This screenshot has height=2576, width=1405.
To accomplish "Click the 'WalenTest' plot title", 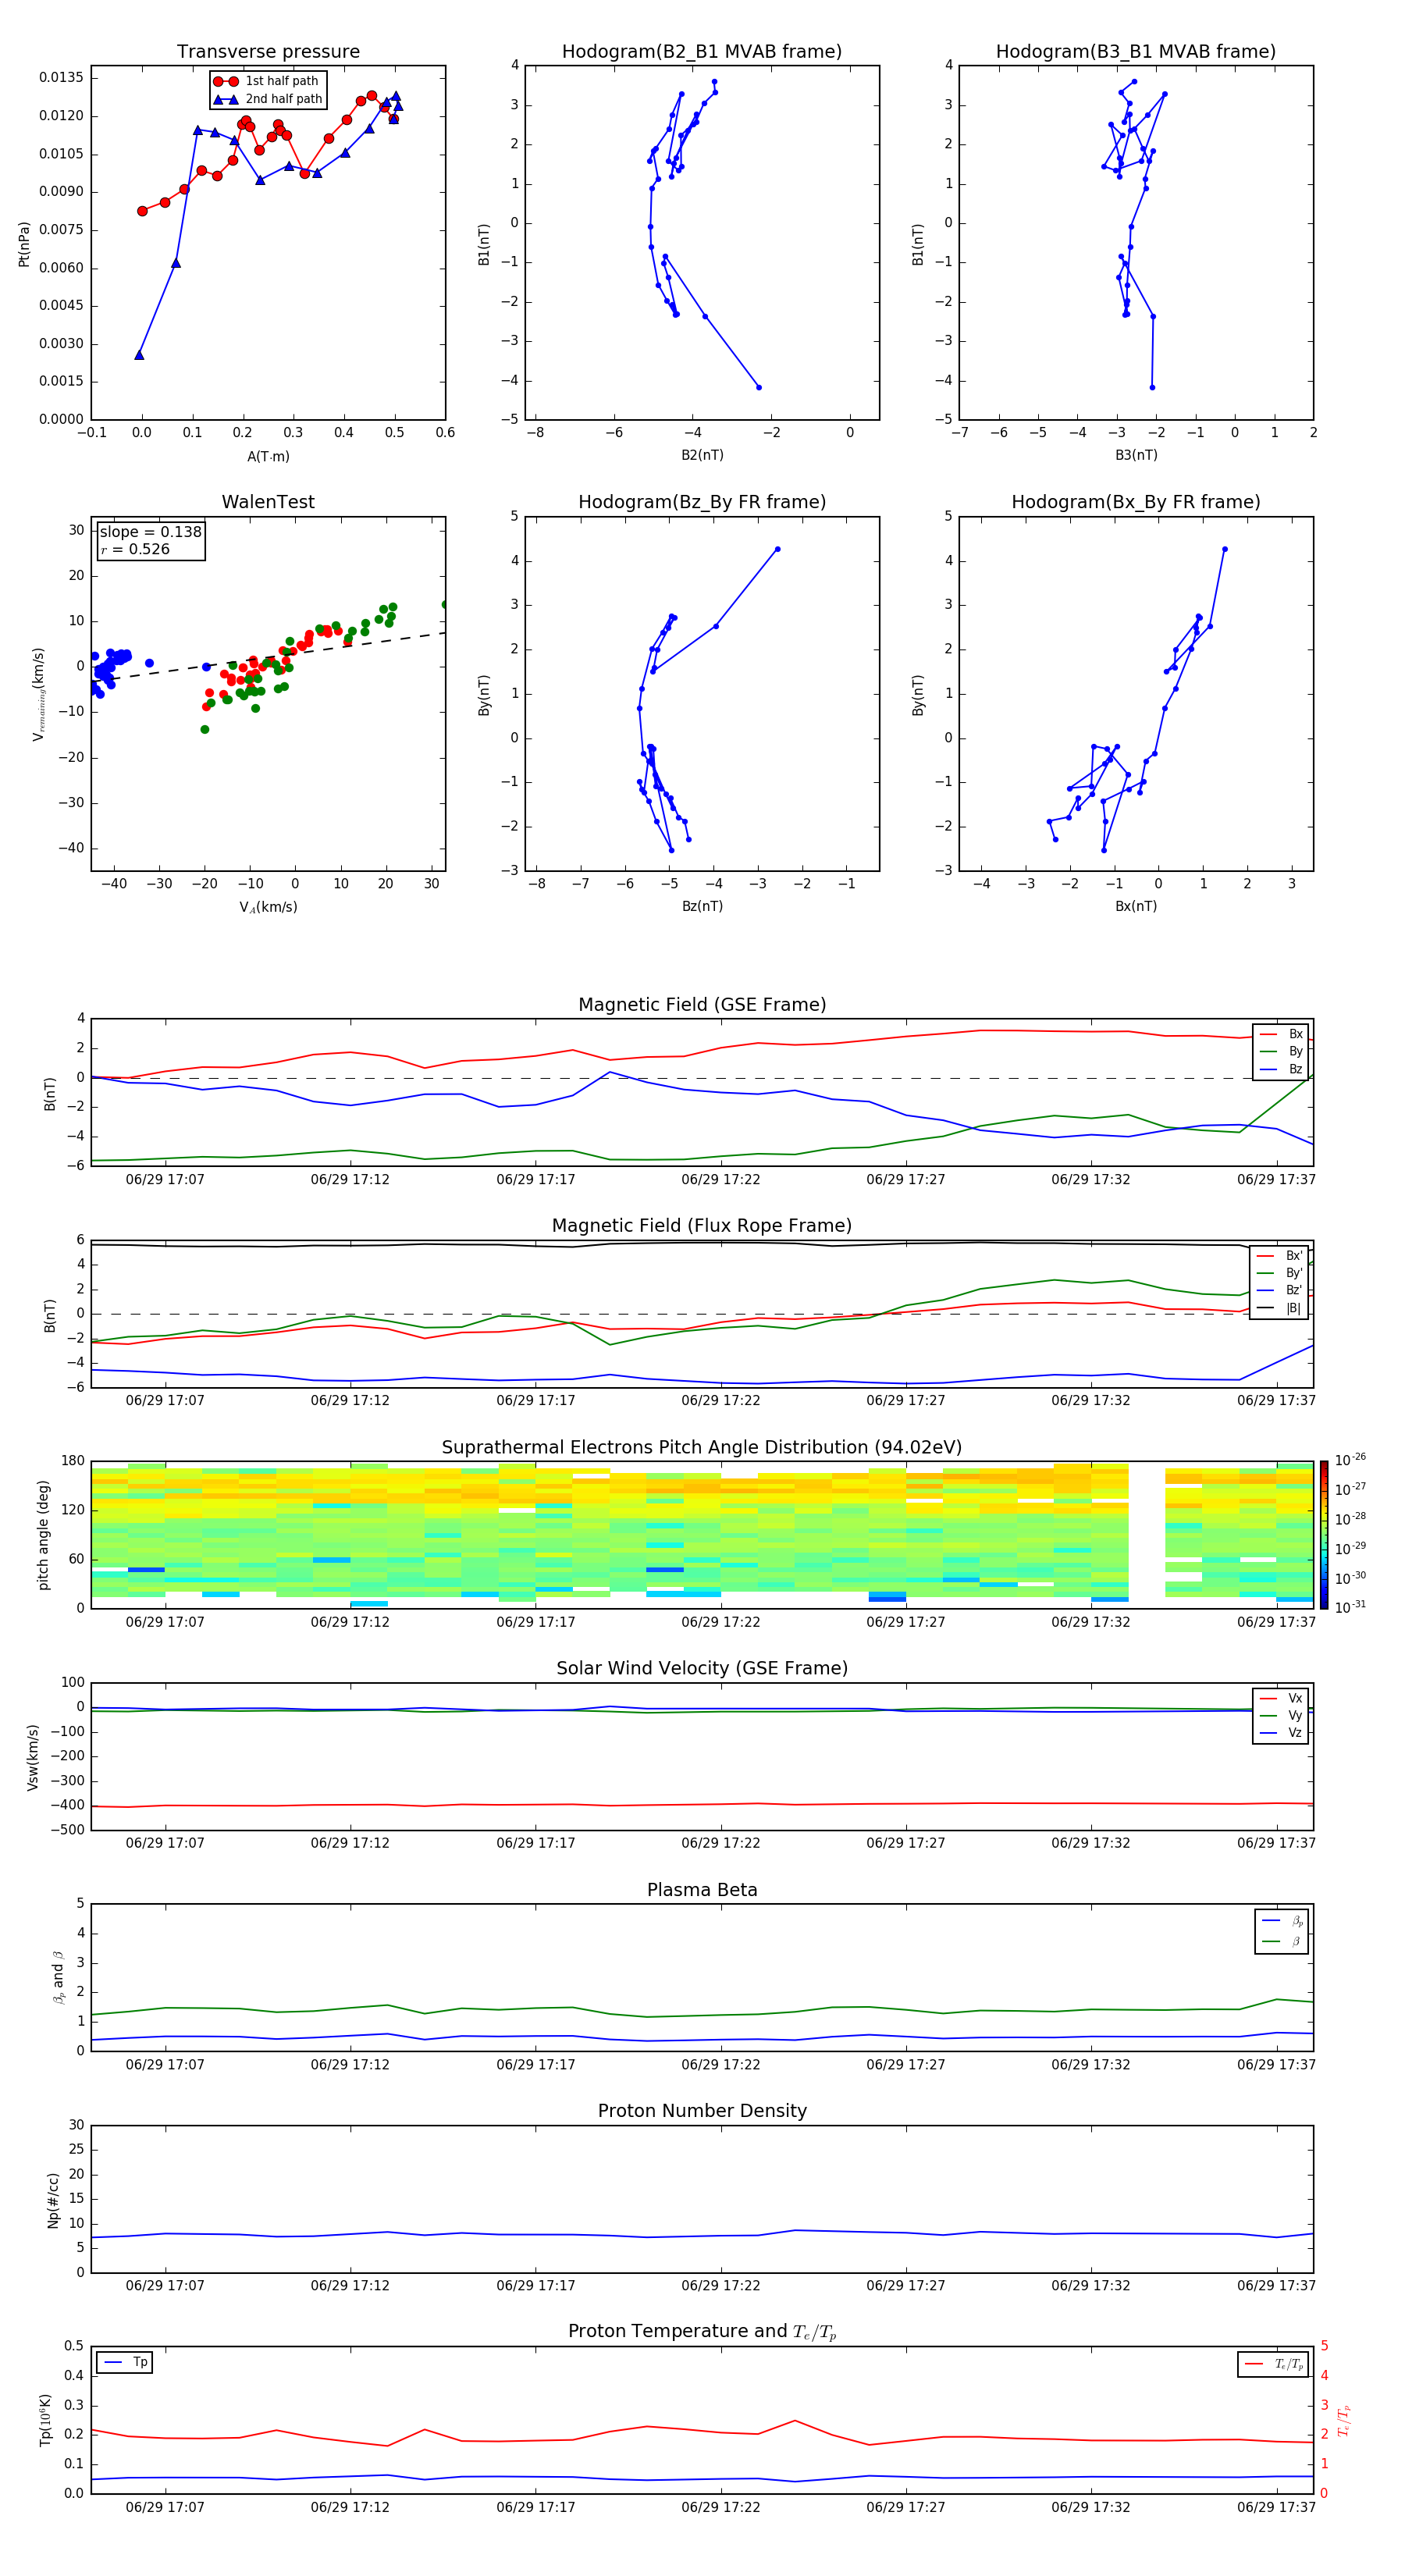I will click(268, 502).
